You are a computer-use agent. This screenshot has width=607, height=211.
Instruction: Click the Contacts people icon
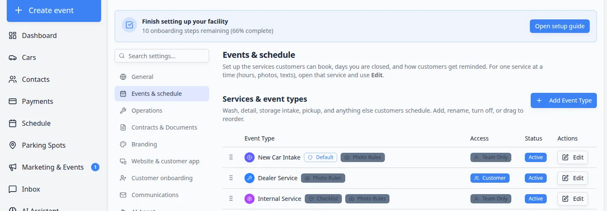13,79
